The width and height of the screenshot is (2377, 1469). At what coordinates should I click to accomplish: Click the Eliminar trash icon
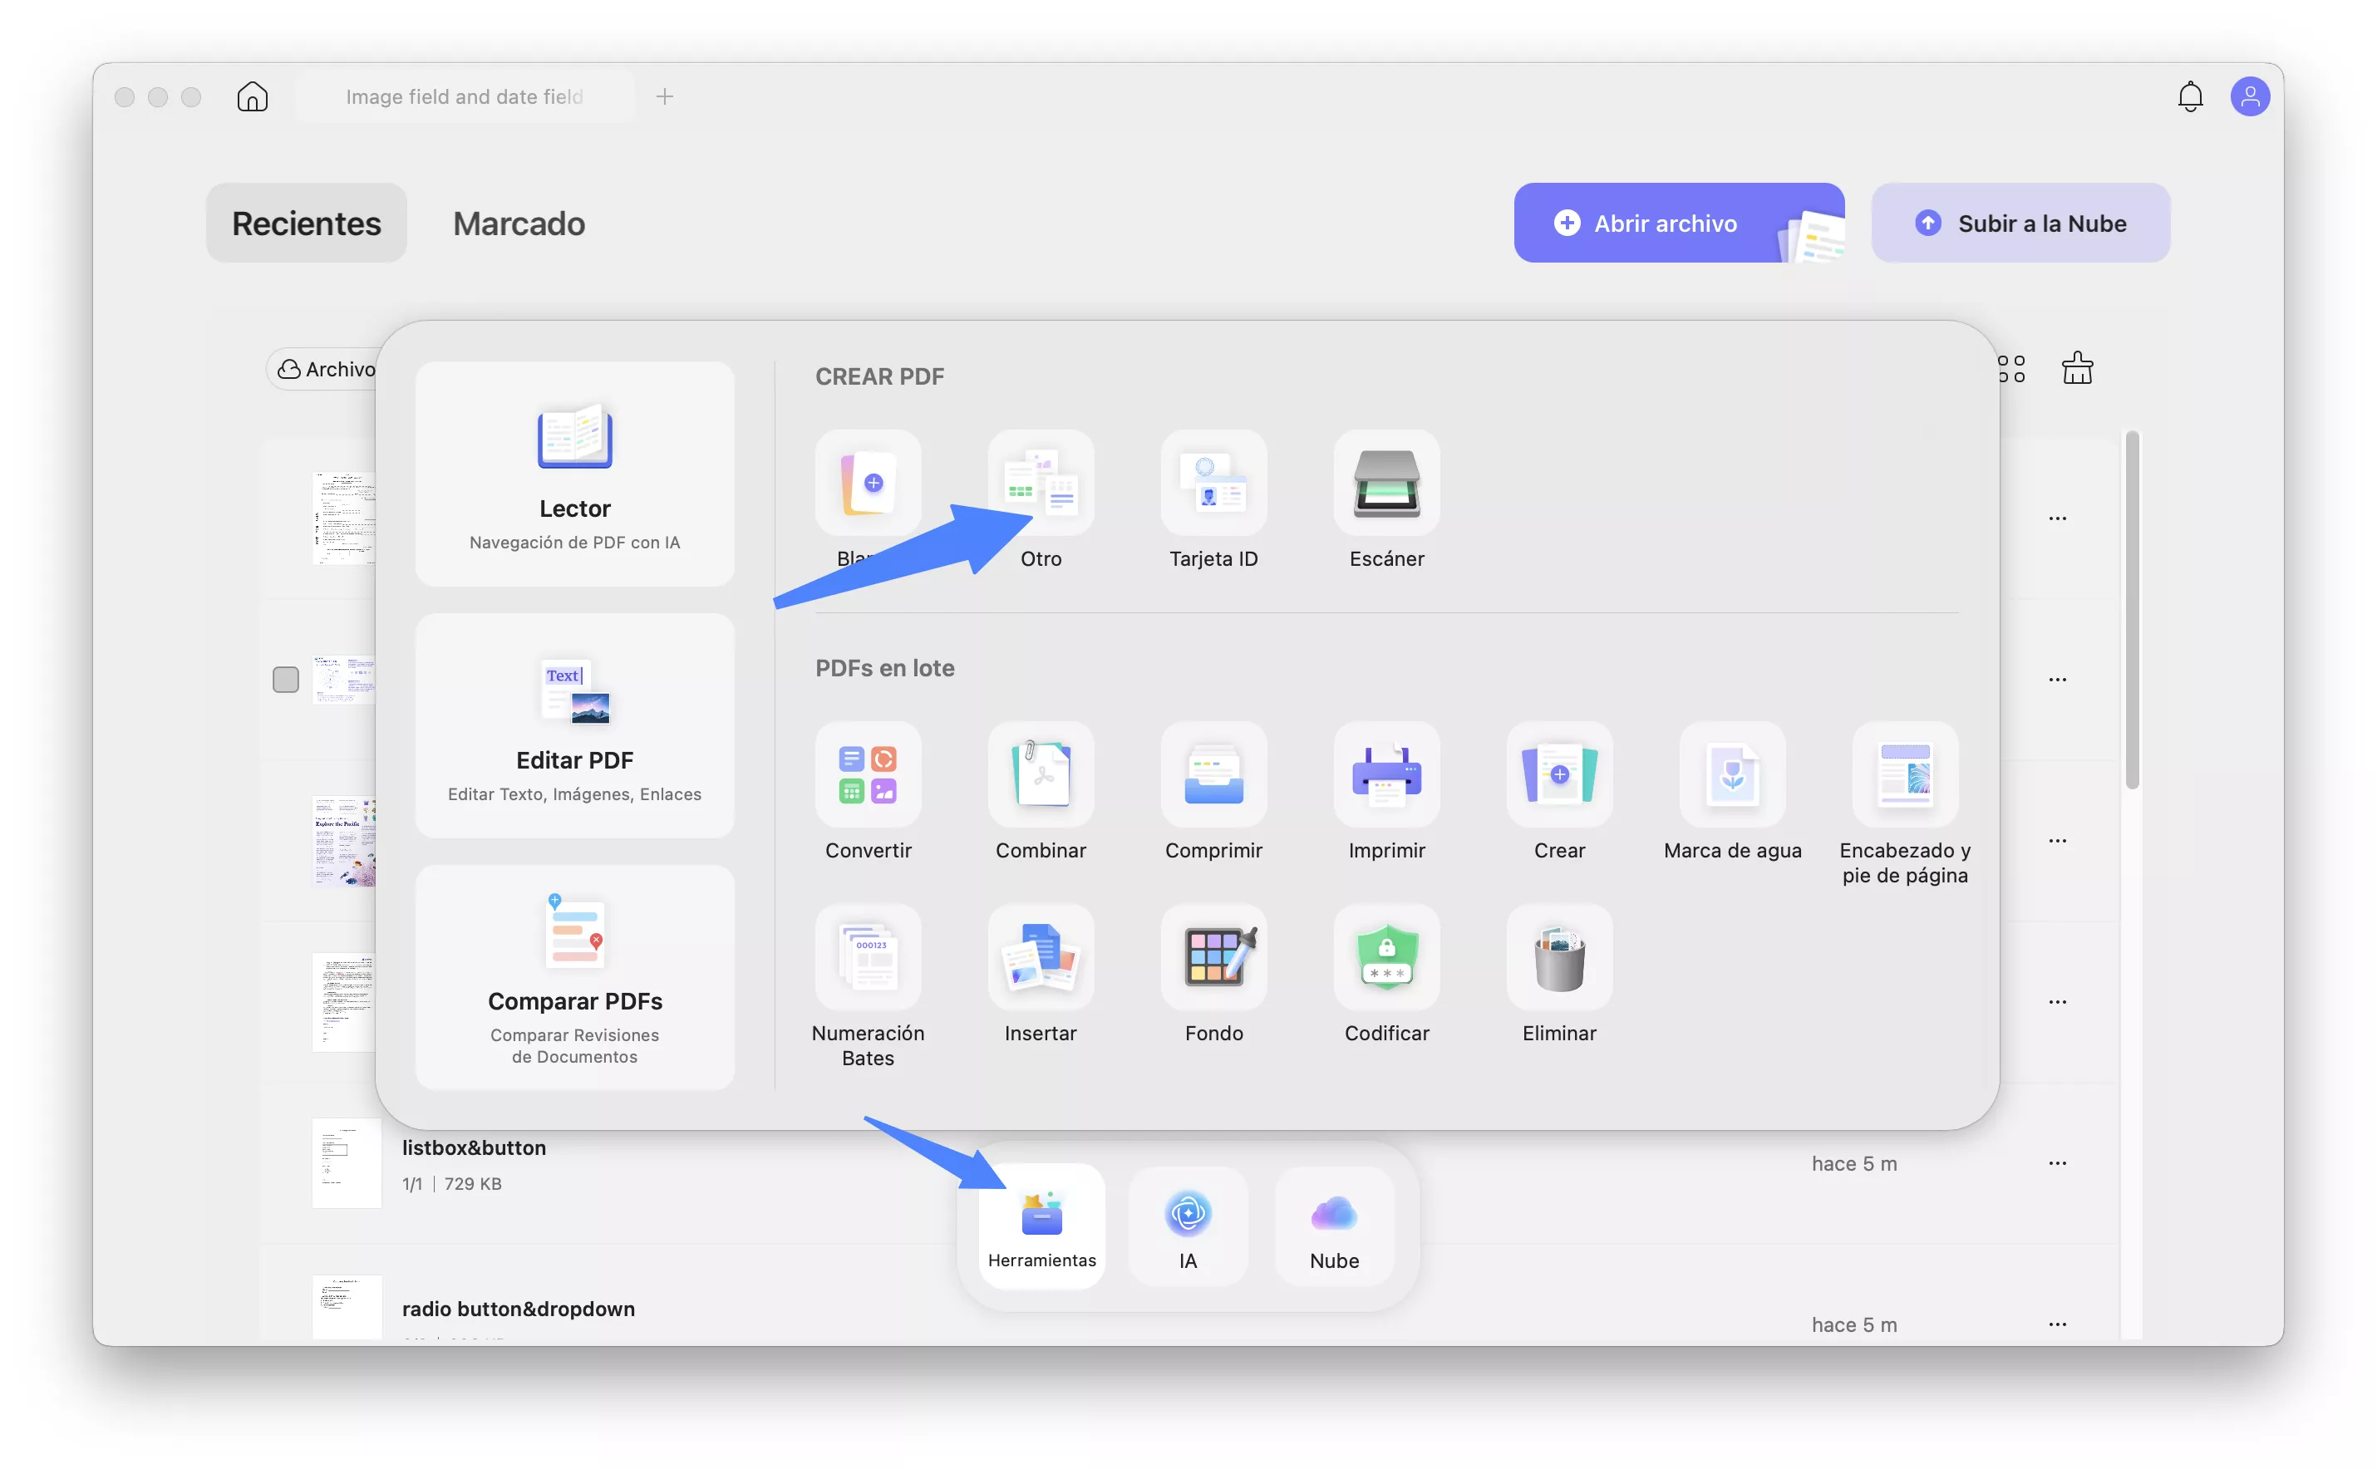coord(1558,957)
